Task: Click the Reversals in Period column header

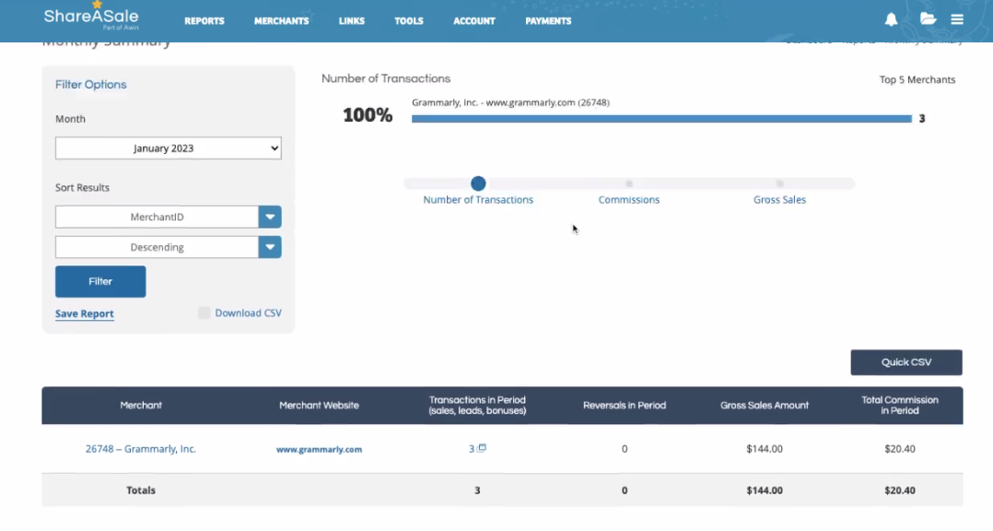Action: (625, 406)
